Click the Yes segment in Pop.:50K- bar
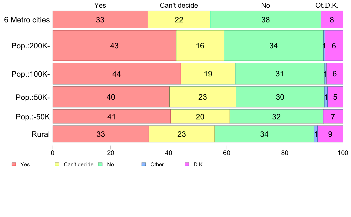Screen dimensions: 351x217 [111, 97]
